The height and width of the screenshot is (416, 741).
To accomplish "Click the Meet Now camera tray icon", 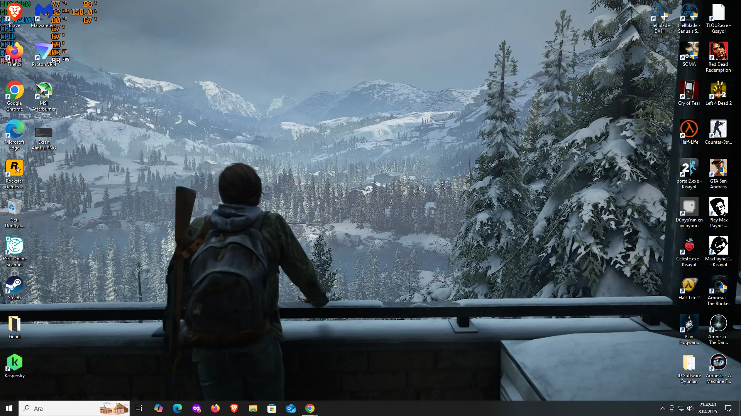I will point(672,408).
